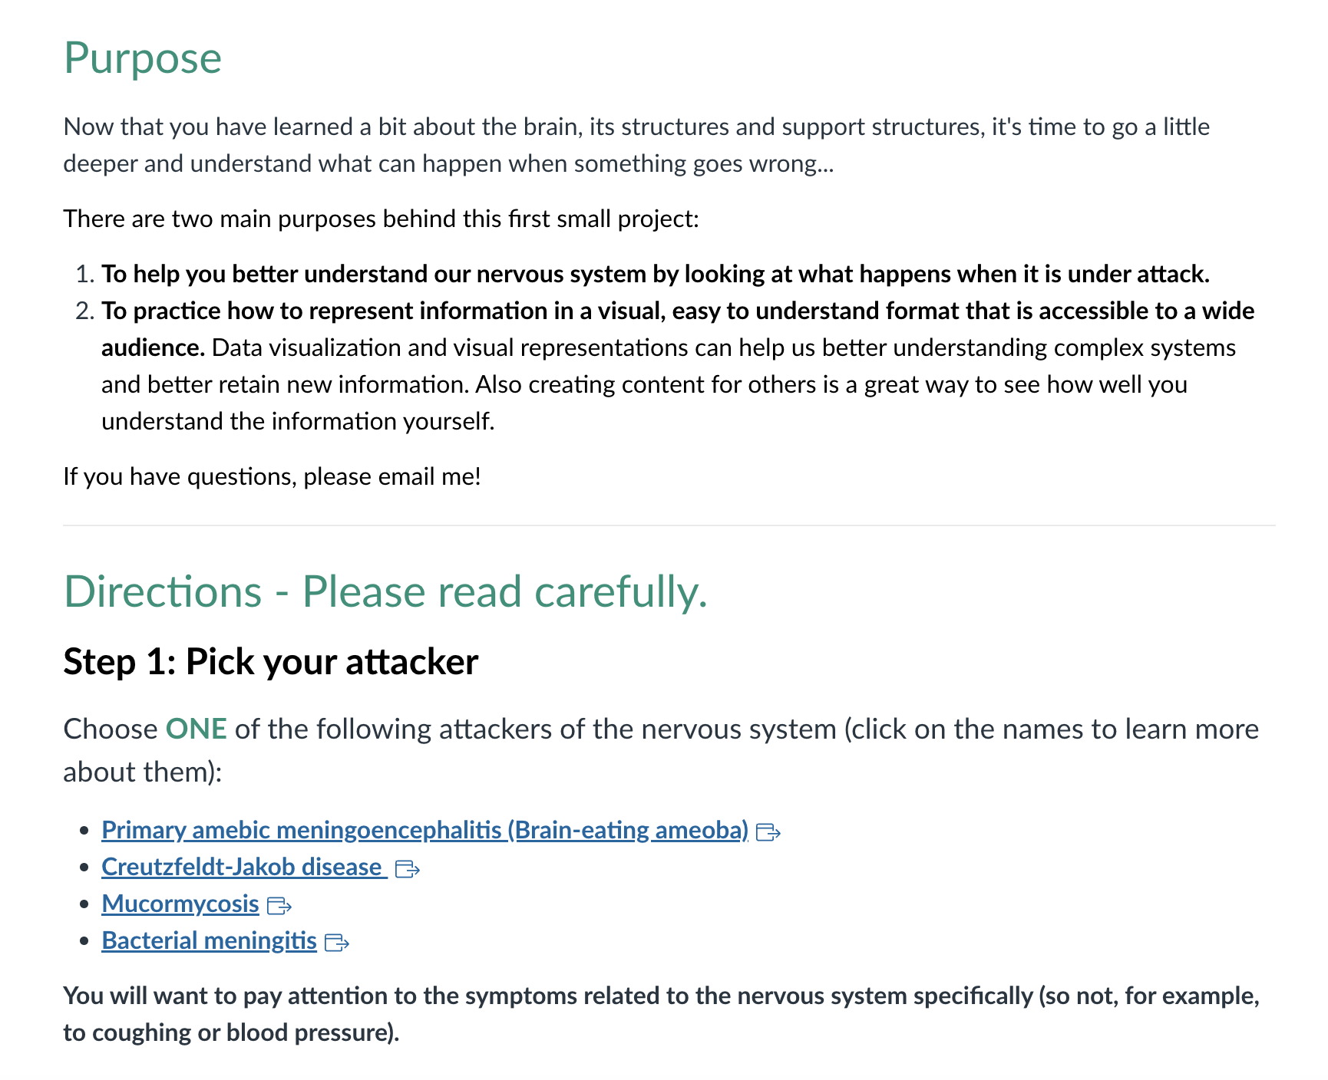Click the bold word "audience." in item two
Image resolution: width=1328 pixels, height=1080 pixels.
tap(153, 347)
